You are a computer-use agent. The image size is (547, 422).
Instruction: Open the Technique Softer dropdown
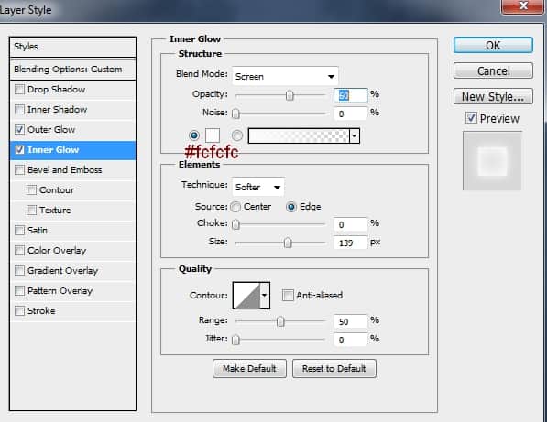pyautogui.click(x=257, y=187)
